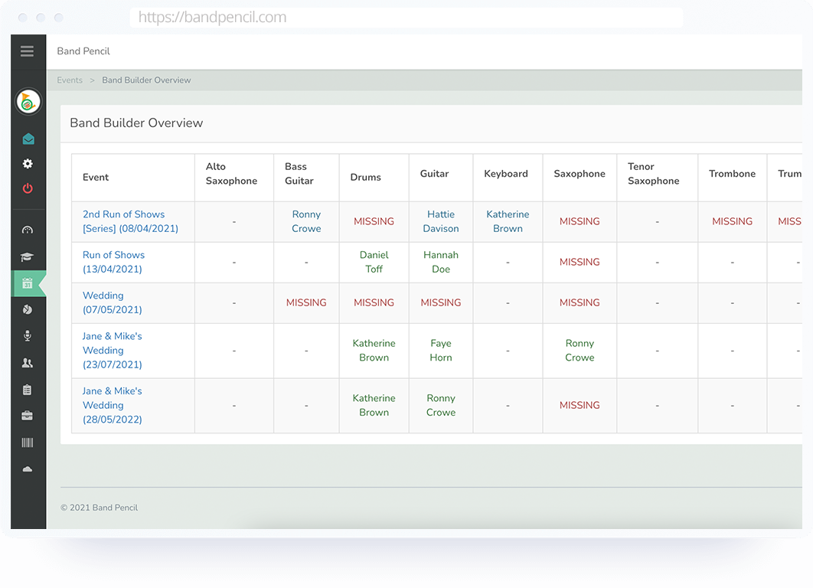Open the dashboard speedometer icon
Viewport: 813px width, 588px height.
pyautogui.click(x=28, y=230)
